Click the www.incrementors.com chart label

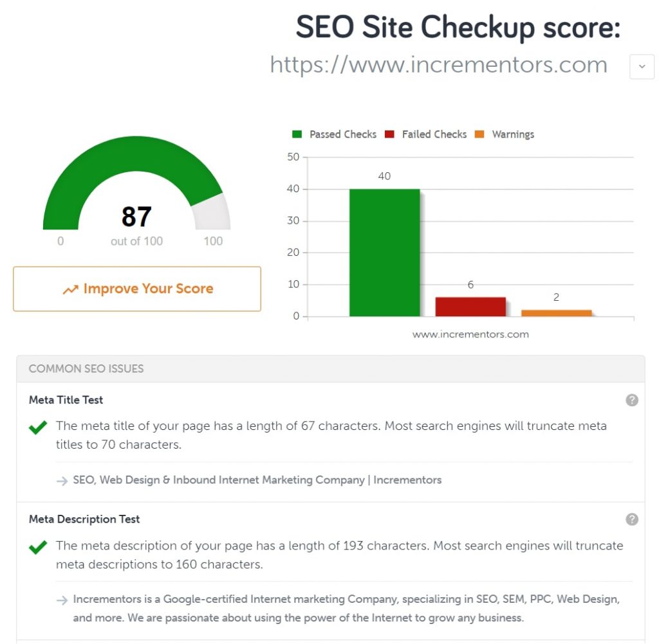pyautogui.click(x=470, y=334)
